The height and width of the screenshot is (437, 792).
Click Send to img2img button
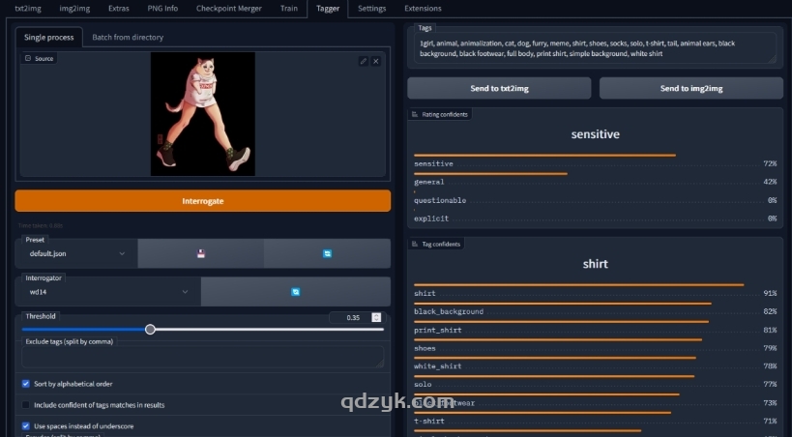click(690, 88)
